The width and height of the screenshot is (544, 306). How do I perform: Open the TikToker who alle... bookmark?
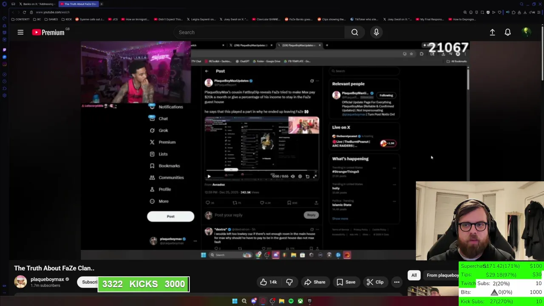(364, 19)
